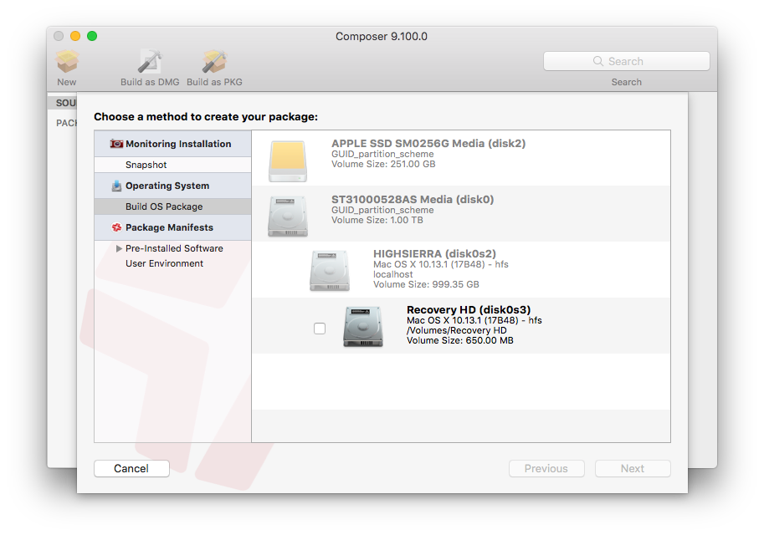The height and width of the screenshot is (535, 764).
Task: Click the Operating System section icon
Action: 116,186
